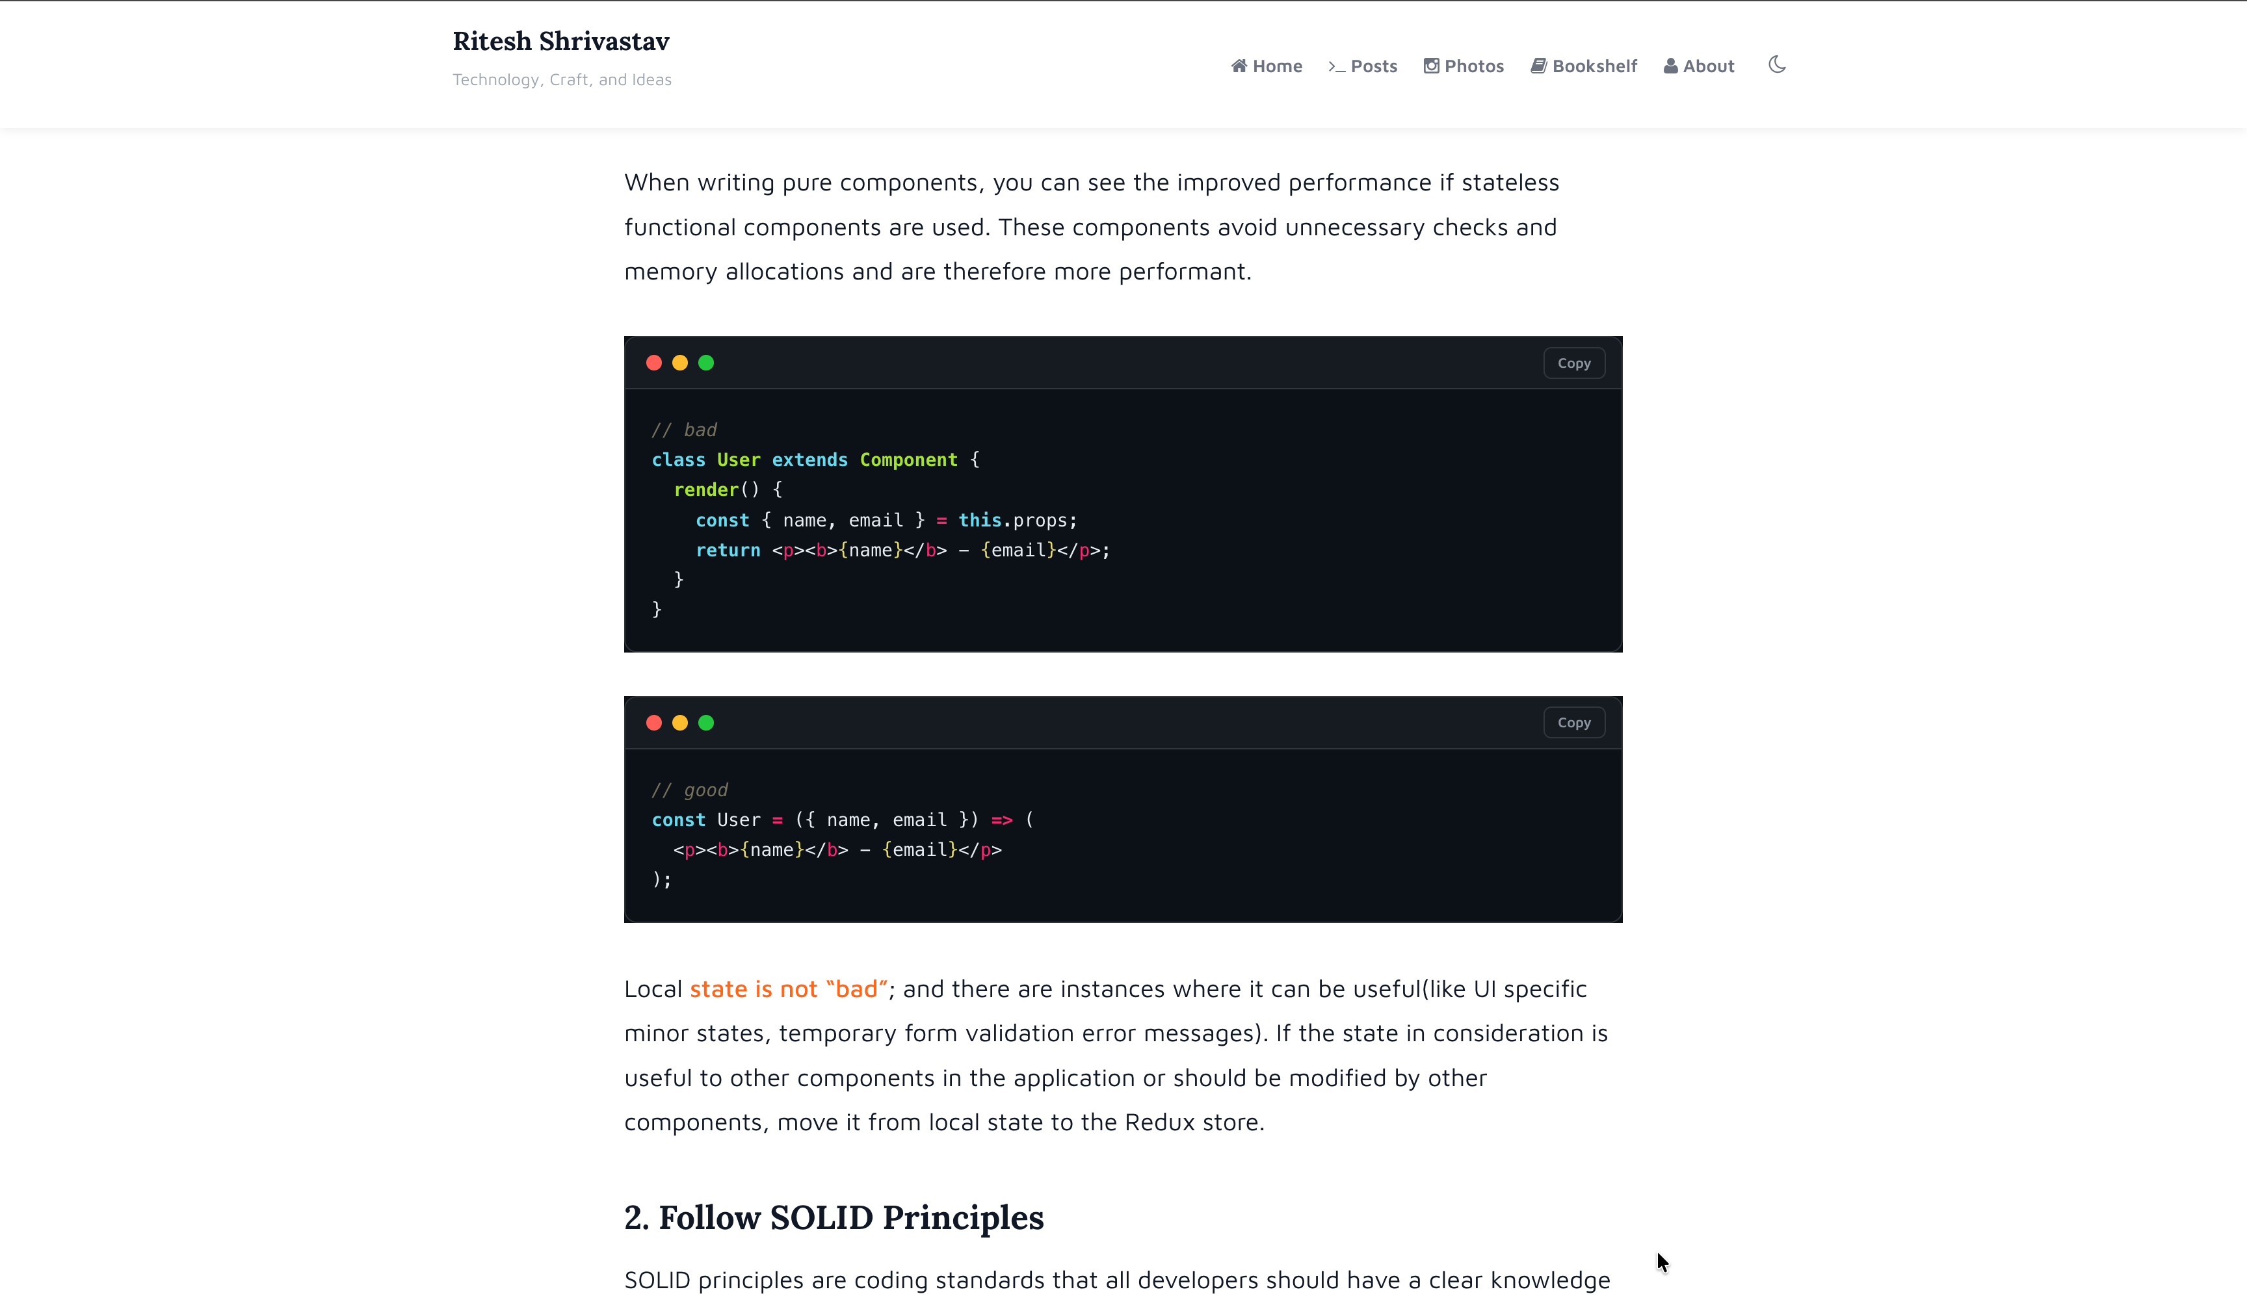Click yellow dot on bad code block

pos(680,363)
